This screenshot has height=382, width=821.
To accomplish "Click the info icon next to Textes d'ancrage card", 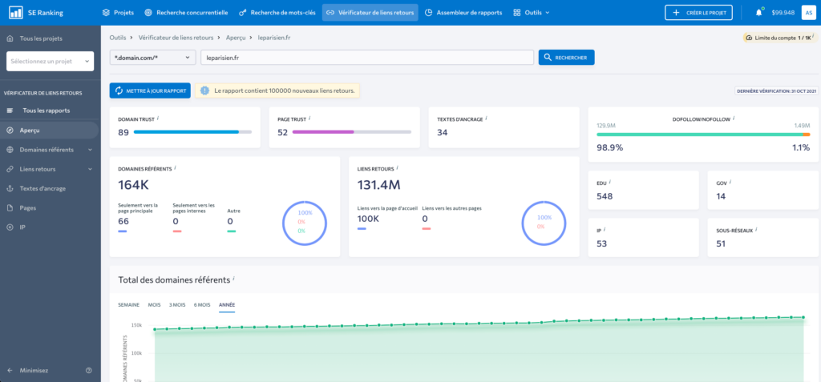I will [487, 119].
